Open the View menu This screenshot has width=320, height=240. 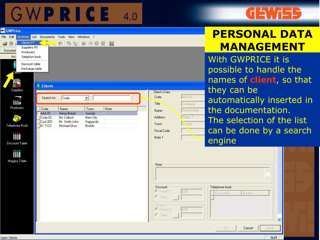71,37
